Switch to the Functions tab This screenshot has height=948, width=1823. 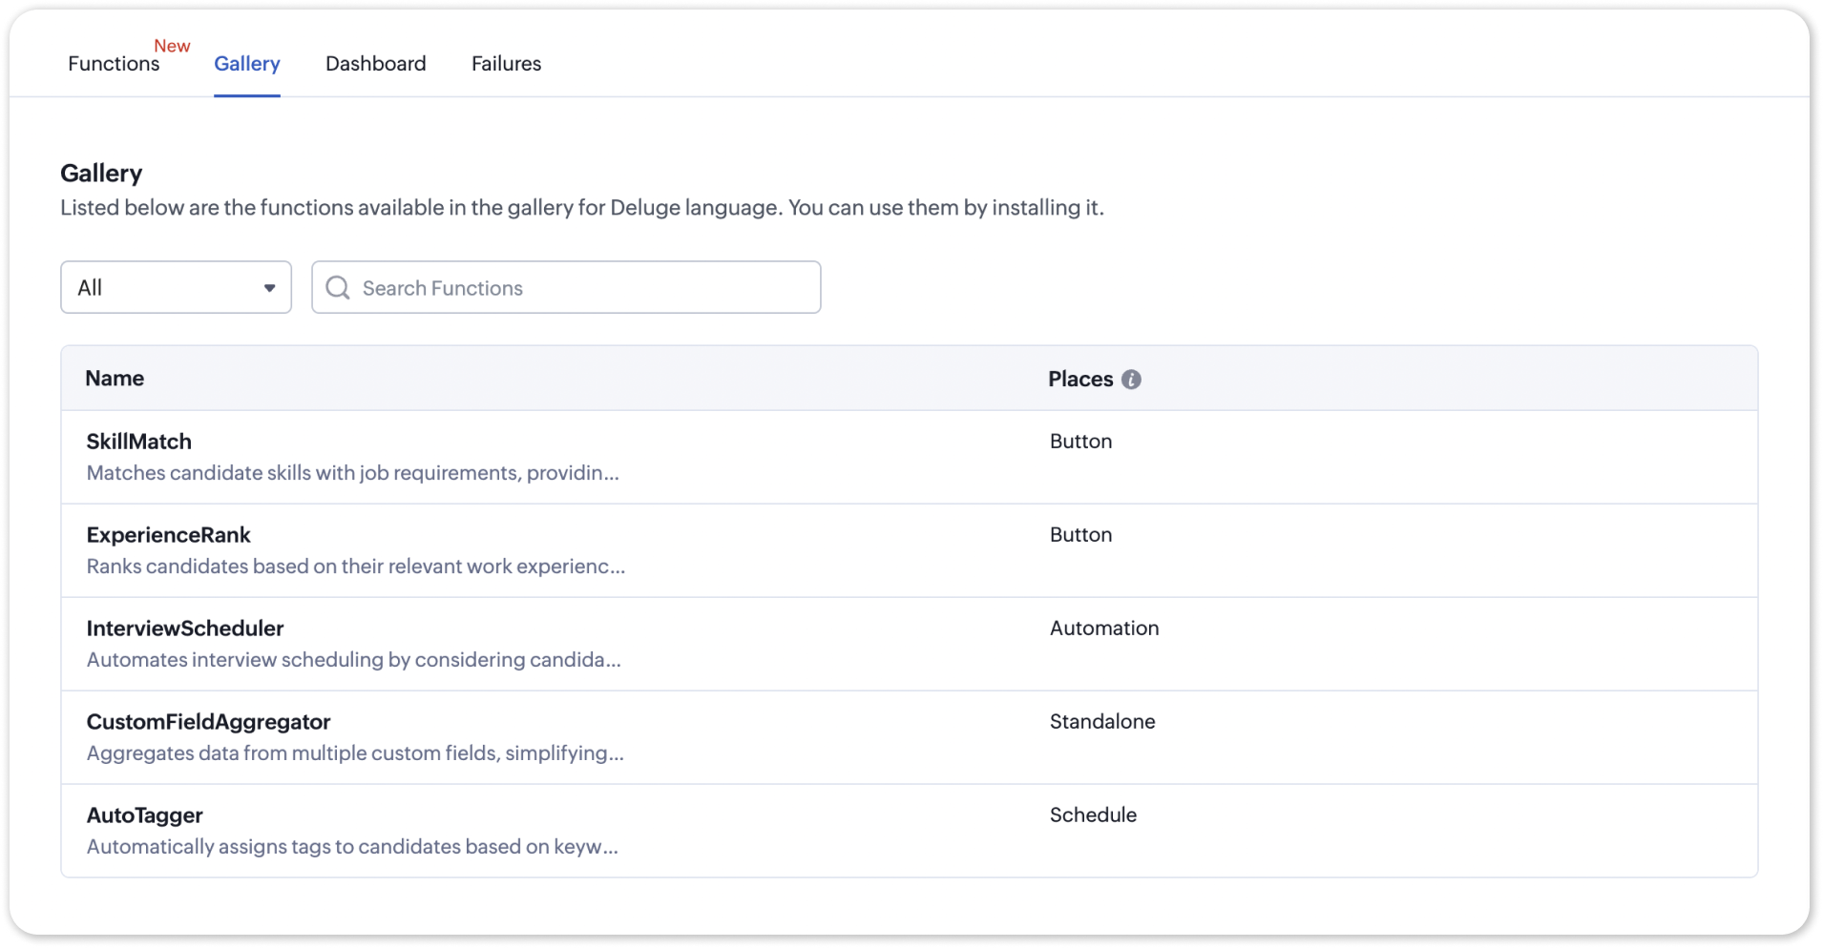114,64
